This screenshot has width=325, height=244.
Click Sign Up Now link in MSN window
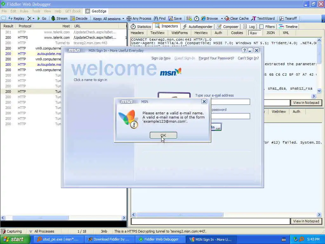pos(161,58)
